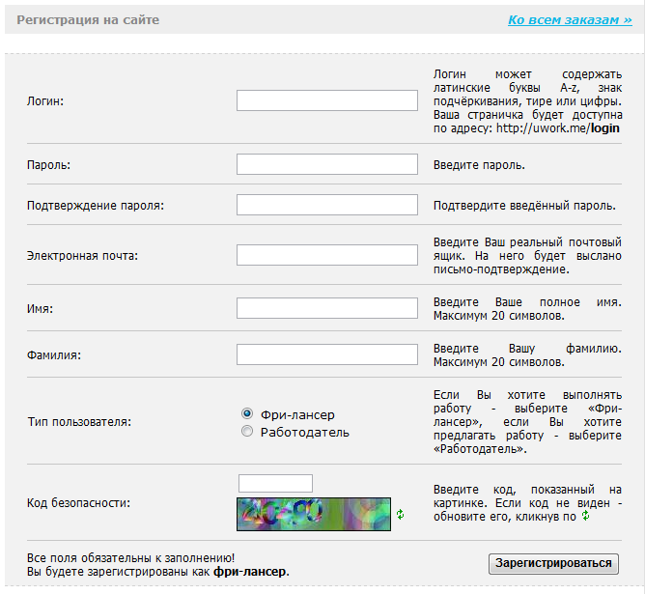Select the Подтверждение пароля field
Image resolution: width=645 pixels, height=594 pixels.
[326, 205]
